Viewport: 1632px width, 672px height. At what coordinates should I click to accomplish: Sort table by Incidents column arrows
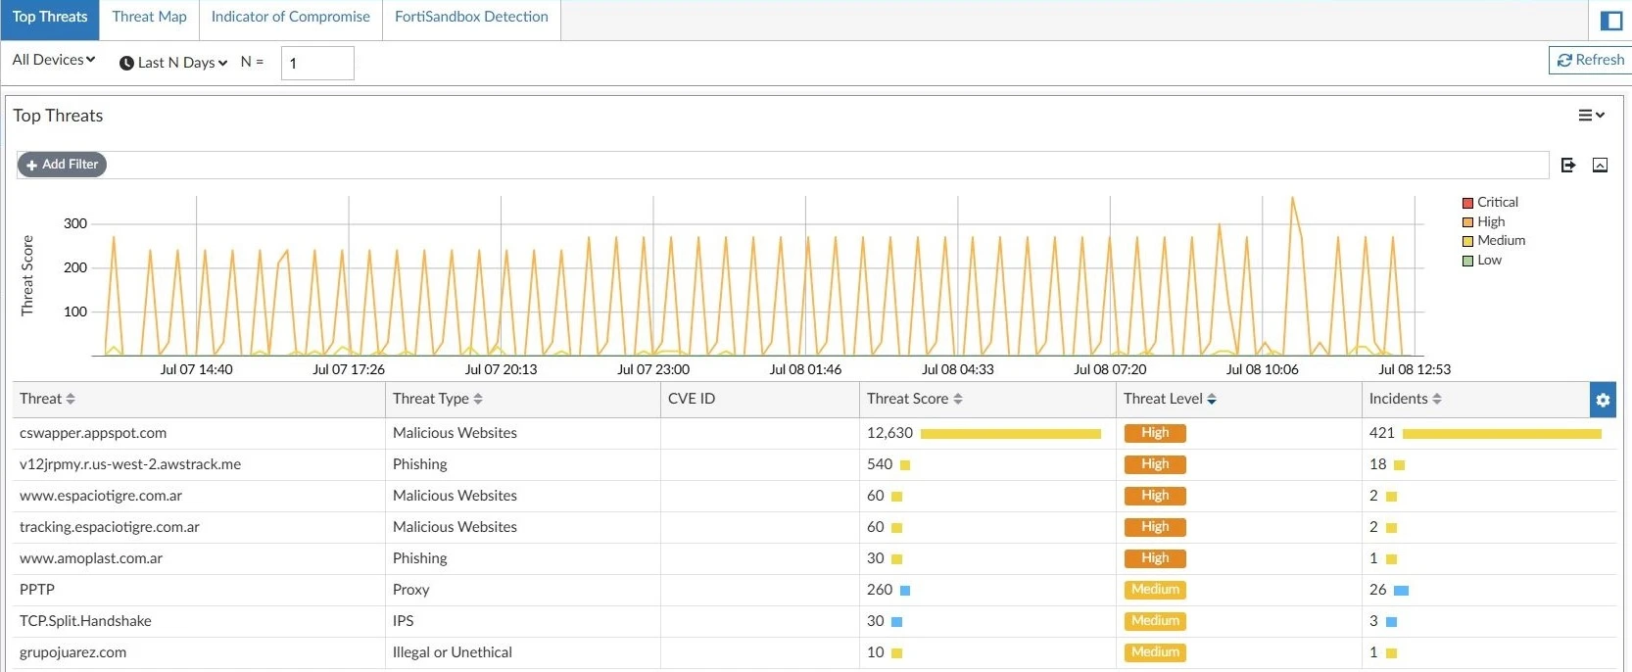coord(1437,400)
